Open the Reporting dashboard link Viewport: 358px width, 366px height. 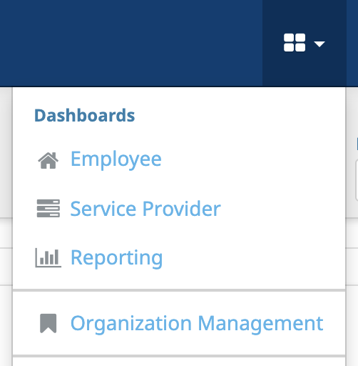pyautogui.click(x=117, y=258)
